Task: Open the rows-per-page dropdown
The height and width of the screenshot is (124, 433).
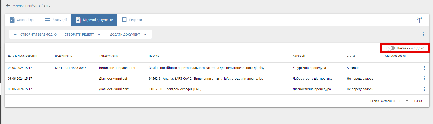Action: (403, 101)
